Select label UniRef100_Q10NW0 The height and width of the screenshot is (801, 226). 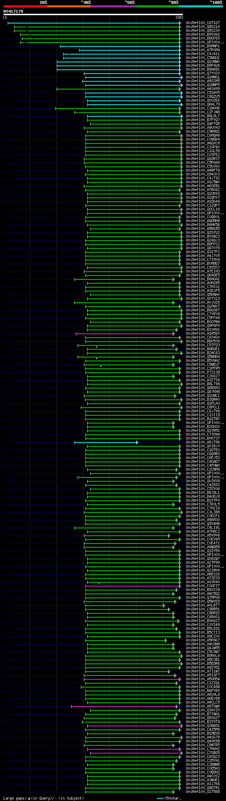(x=202, y=62)
